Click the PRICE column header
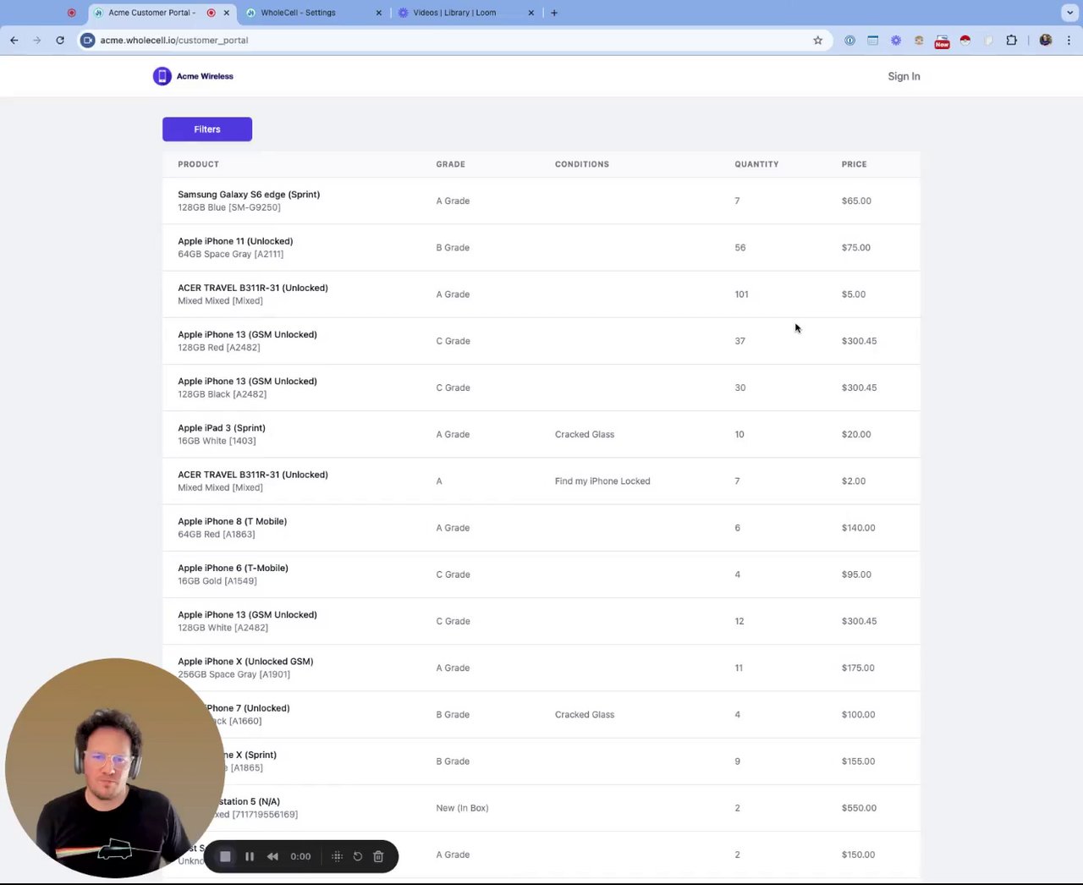The image size is (1083, 885). click(x=854, y=164)
